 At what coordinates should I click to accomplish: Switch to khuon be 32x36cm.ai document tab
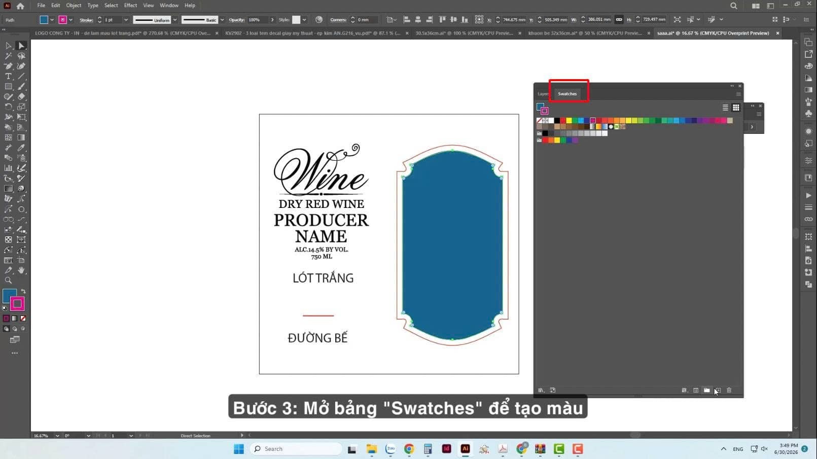pyautogui.click(x=585, y=33)
